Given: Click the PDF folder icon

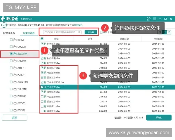Looking at the screenshot, I should coord(15,110).
